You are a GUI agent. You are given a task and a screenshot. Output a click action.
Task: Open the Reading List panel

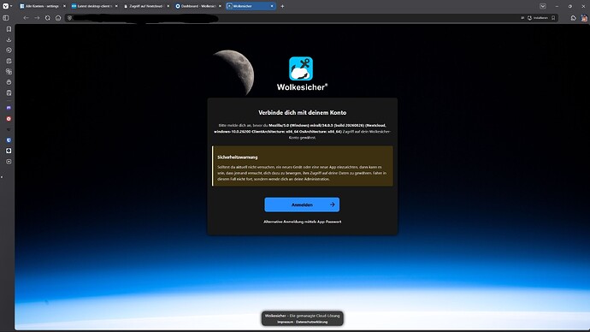point(9,92)
